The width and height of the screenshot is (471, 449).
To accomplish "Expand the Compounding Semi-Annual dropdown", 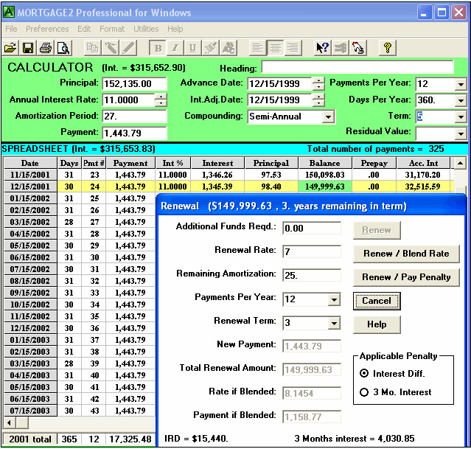I will pyautogui.click(x=327, y=116).
